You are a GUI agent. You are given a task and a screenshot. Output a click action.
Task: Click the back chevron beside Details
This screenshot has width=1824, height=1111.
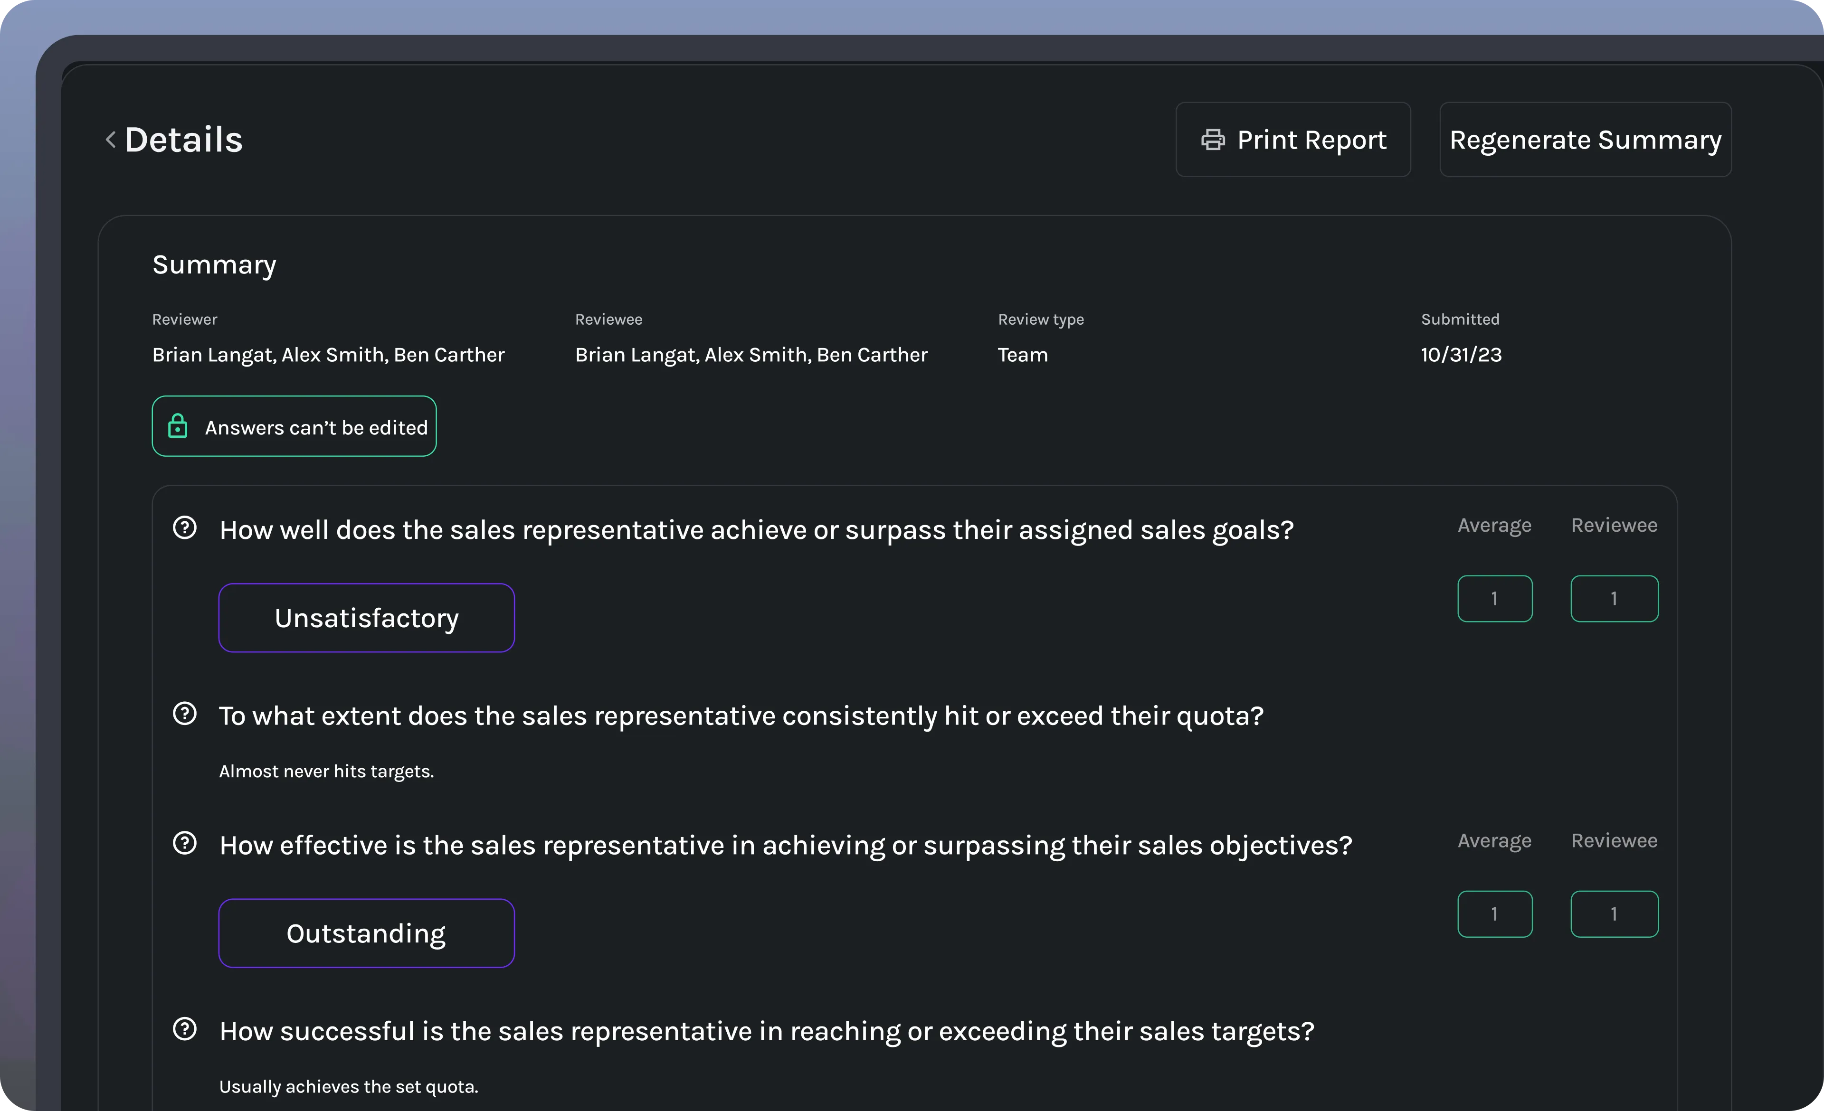pyautogui.click(x=111, y=140)
